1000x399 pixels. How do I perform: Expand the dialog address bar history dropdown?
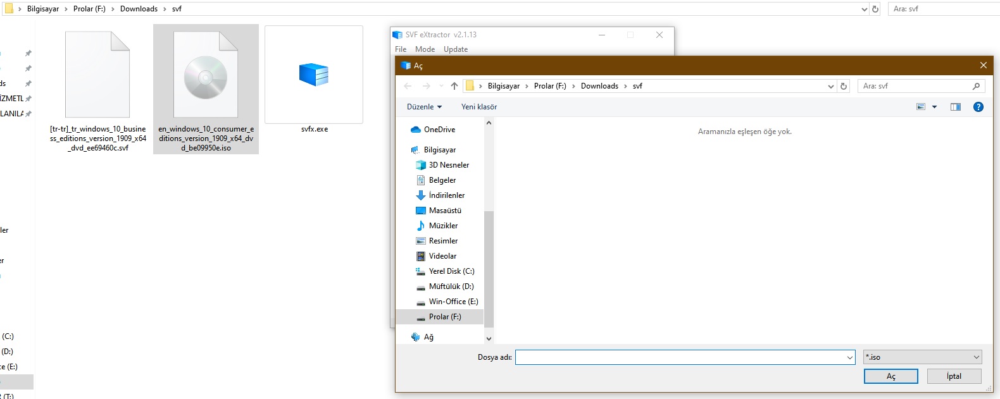tap(831, 86)
